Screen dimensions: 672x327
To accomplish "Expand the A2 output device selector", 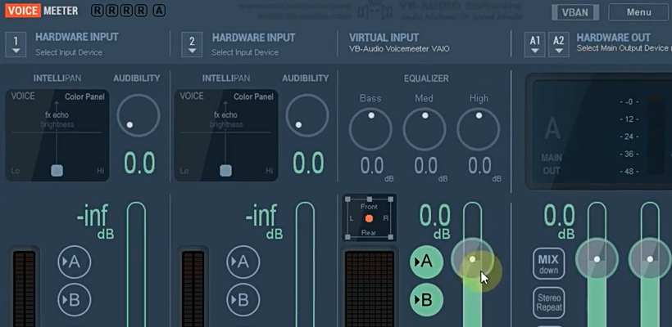I will pyautogui.click(x=558, y=44).
